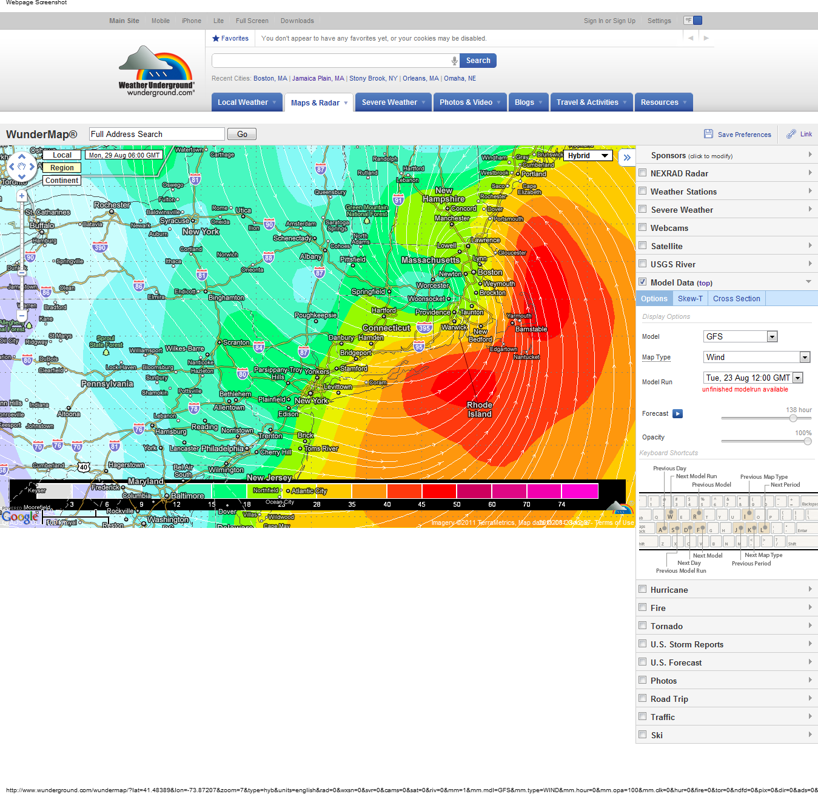Pan the map down with the arrow
The height and width of the screenshot is (794, 818).
pyautogui.click(x=22, y=176)
